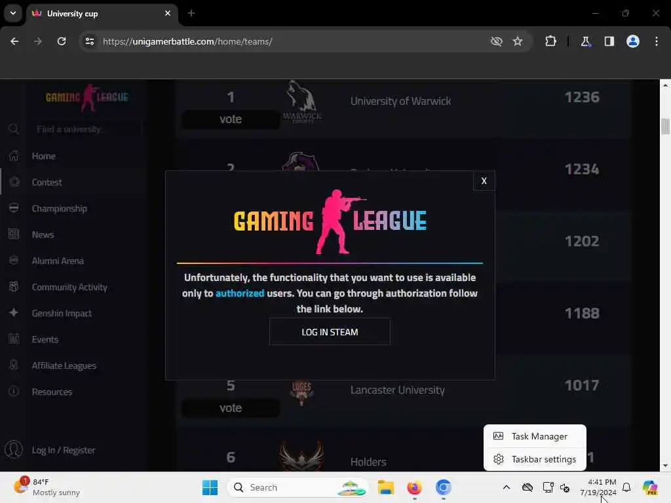This screenshot has width=671, height=503.
Task: Open Alumni Arena in the sidebar
Action: [58, 261]
